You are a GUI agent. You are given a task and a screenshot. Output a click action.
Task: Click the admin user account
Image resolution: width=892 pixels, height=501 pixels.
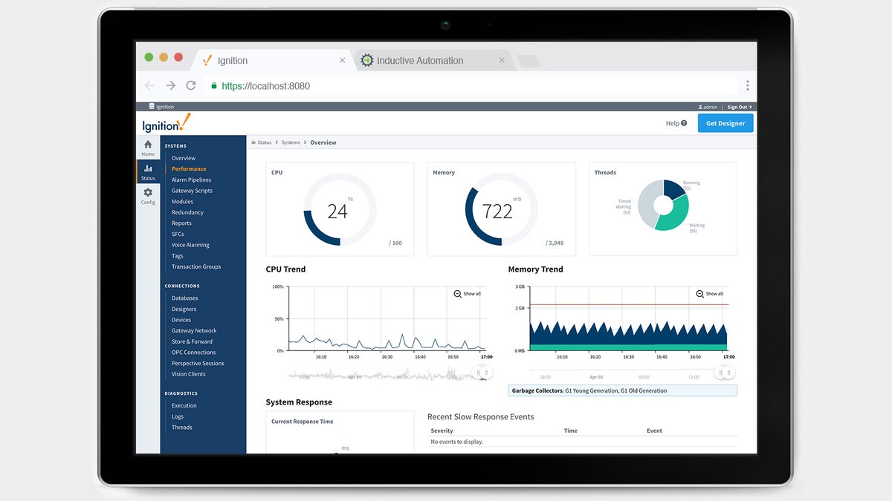tap(708, 107)
